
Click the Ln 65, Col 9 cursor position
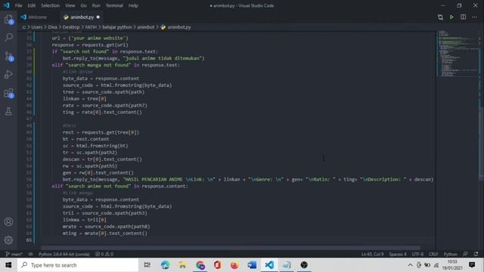(372, 254)
